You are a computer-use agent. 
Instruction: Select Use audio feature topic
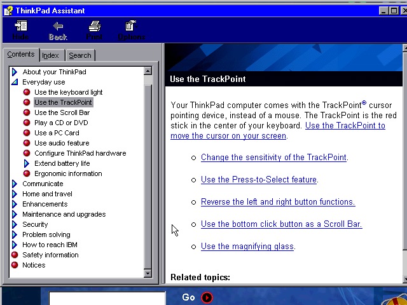62,143
